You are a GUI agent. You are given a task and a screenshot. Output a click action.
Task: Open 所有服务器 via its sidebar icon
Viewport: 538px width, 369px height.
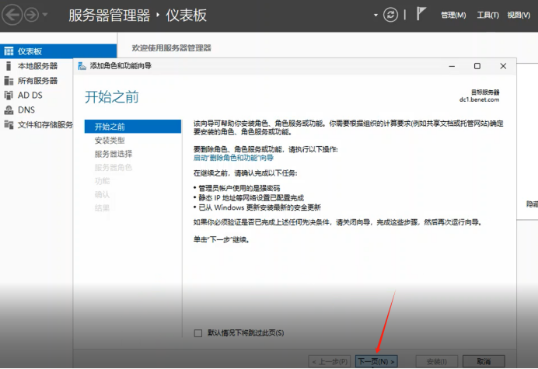(x=9, y=81)
